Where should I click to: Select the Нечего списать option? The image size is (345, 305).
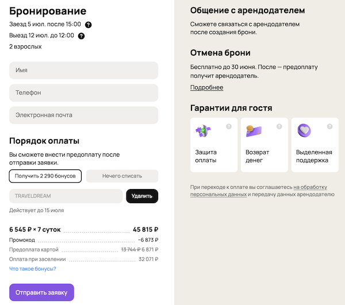[x=122, y=176]
